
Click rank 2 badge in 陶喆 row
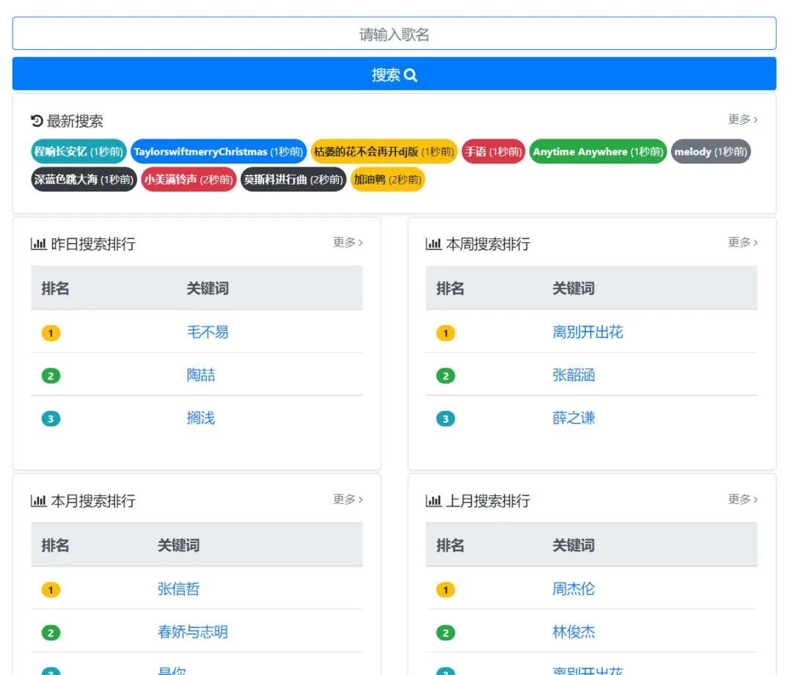[x=51, y=376]
